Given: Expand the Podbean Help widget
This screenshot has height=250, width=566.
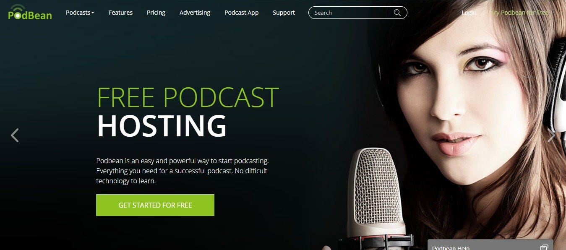Looking at the screenshot, I should point(490,245).
